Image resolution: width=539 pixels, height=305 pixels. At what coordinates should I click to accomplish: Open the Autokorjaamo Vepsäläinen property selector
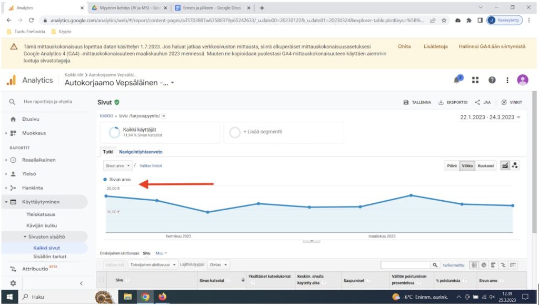tap(119, 83)
